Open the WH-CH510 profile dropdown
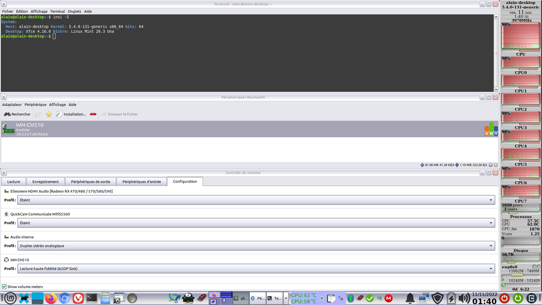This screenshot has height=305, width=542. pos(256,269)
